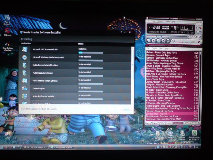This screenshot has width=213, height=160.
Task: Open the Help menu in Winamp main window
Action: [174, 22]
